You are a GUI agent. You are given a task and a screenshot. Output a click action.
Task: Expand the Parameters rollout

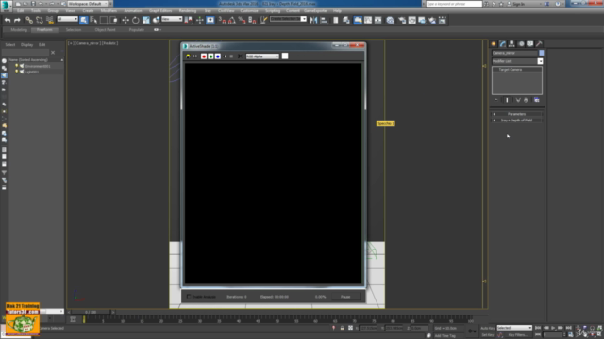pos(516,114)
